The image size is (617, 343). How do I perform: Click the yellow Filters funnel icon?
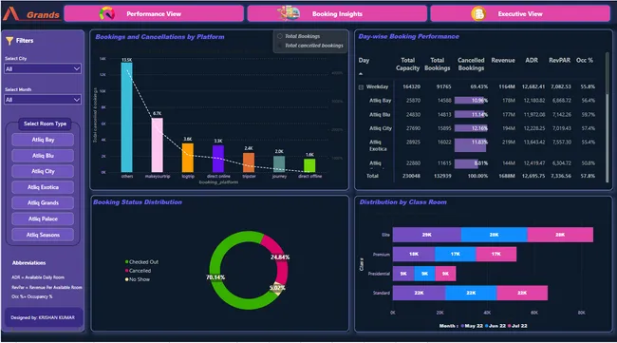[x=9, y=41]
